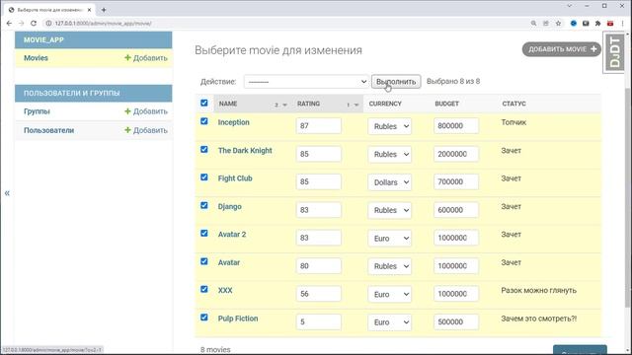
Task: Open the MOVIE_APP section header
Action: (x=43, y=39)
